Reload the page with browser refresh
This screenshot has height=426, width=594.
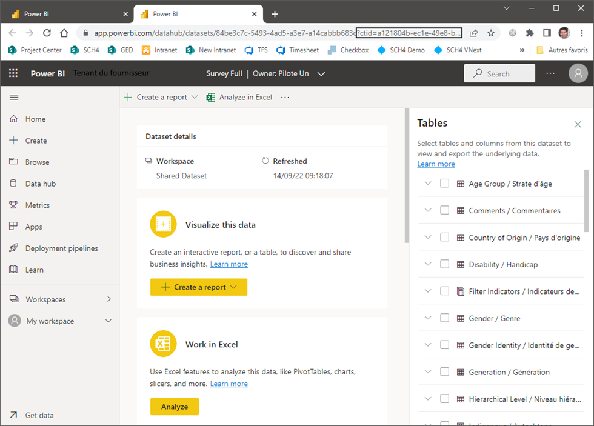[x=47, y=33]
